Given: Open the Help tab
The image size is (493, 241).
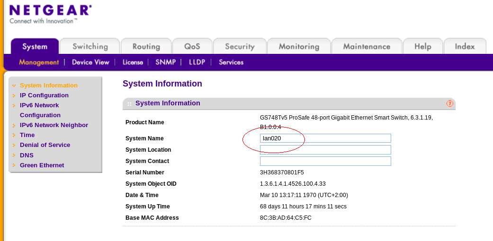Looking at the screenshot, I should [x=422, y=46].
